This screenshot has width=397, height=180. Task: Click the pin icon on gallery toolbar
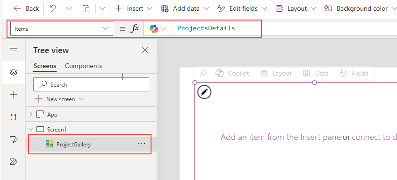pos(203,74)
